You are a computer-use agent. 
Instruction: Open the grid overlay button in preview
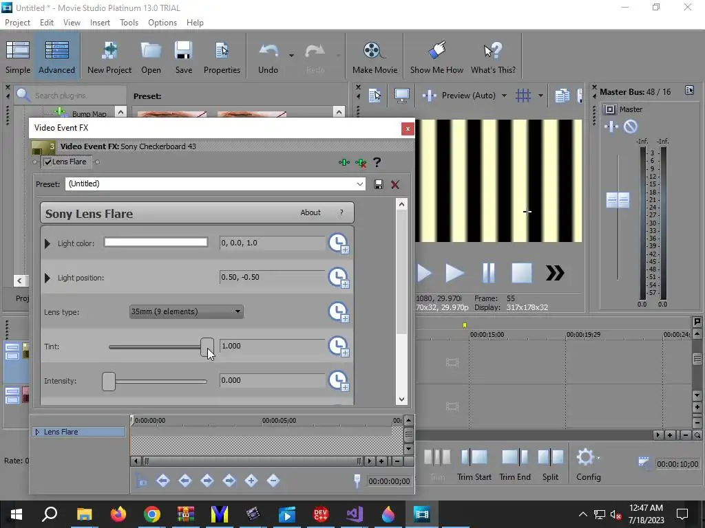click(x=523, y=95)
